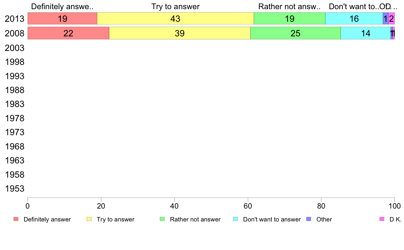404x250 pixels.
Task: Click the 60 tick on the x-axis
Action: pyautogui.click(x=248, y=206)
